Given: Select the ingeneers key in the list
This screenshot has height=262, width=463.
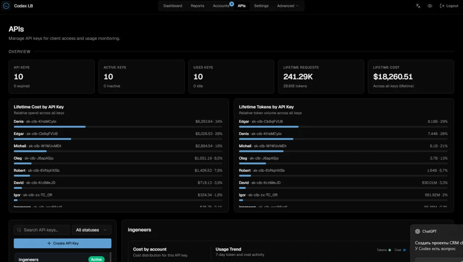Looking at the screenshot, I should [61, 258].
